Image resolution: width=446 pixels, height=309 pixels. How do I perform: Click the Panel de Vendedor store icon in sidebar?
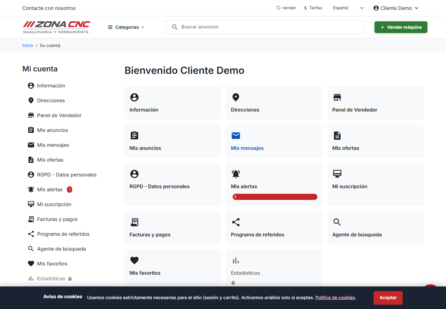click(x=31, y=115)
